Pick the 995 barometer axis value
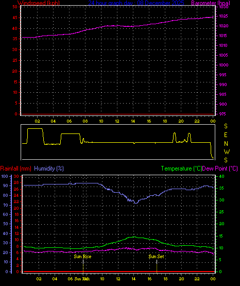Viewport: 240px width, 286px height. point(222,75)
